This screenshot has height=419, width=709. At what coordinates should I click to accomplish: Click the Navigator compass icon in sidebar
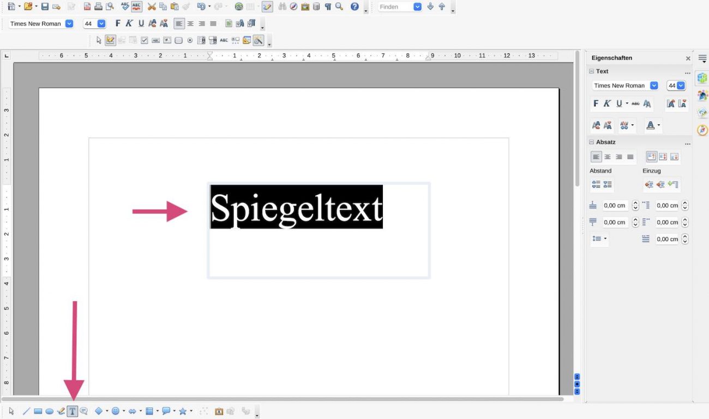[702, 130]
